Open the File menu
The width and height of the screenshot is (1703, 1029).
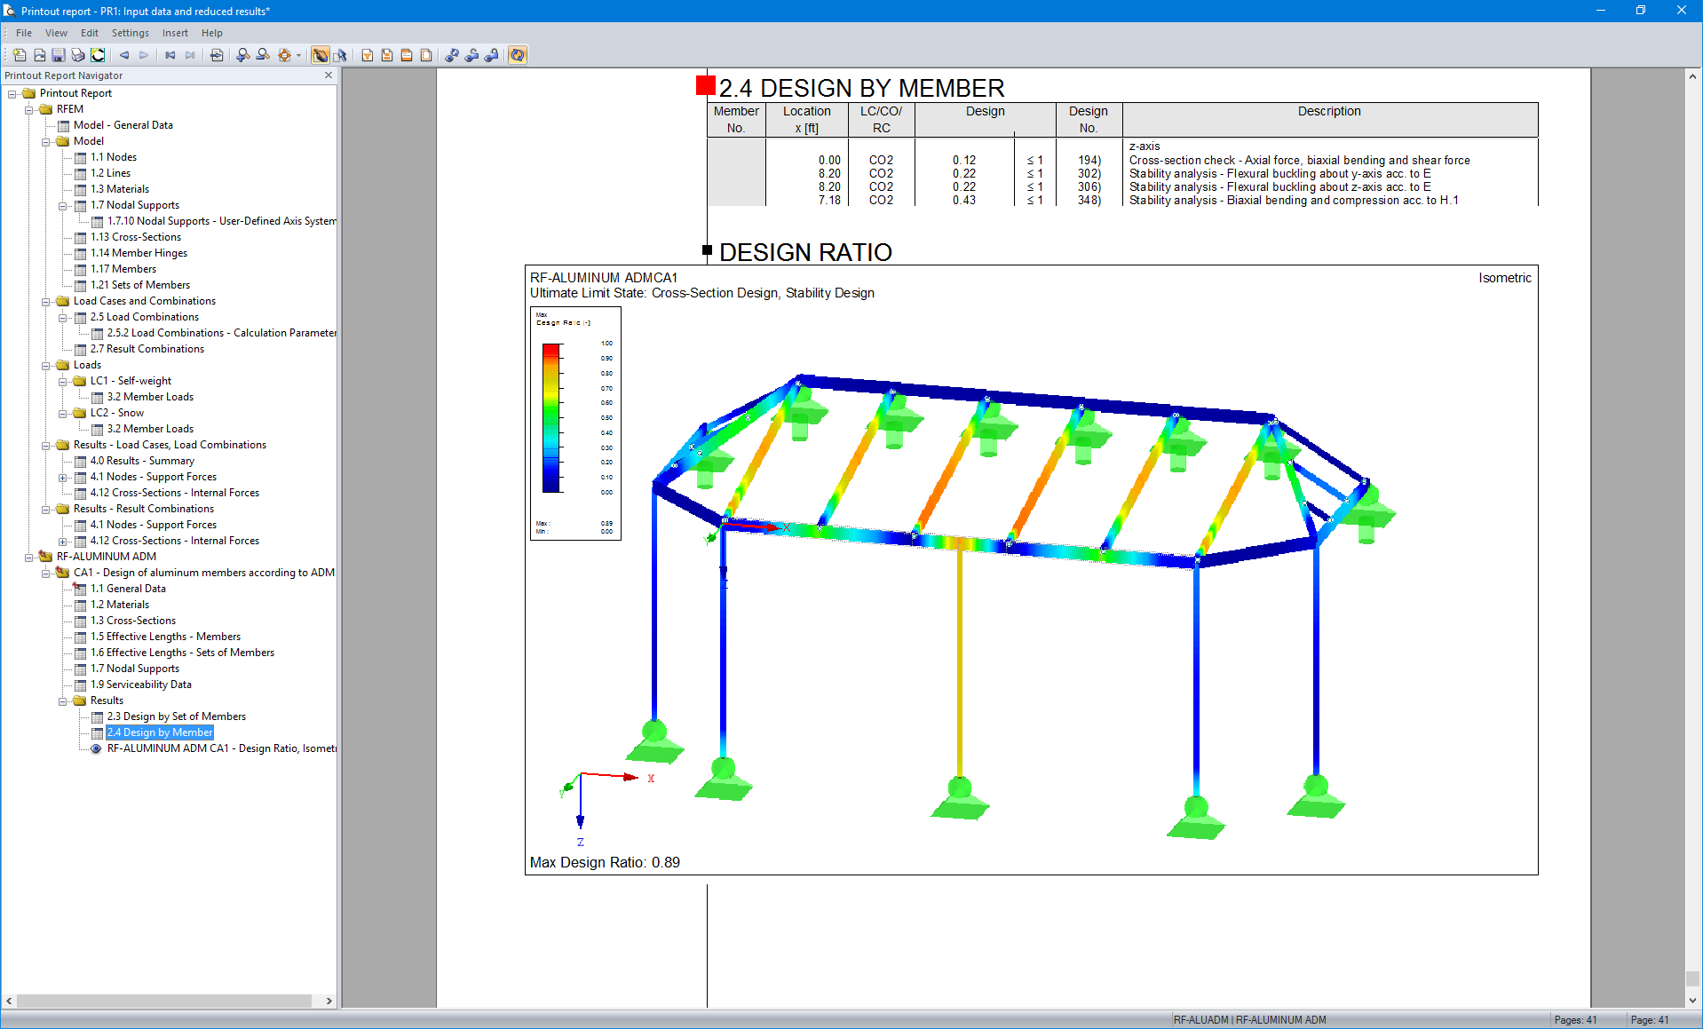24,33
